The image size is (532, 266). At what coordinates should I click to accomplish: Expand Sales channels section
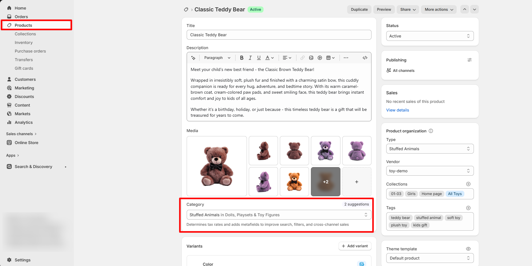click(x=21, y=134)
